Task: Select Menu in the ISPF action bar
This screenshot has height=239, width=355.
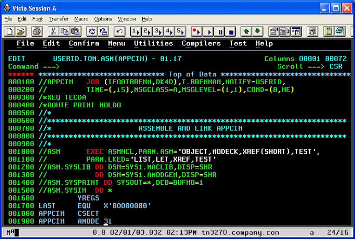Action: pos(117,43)
